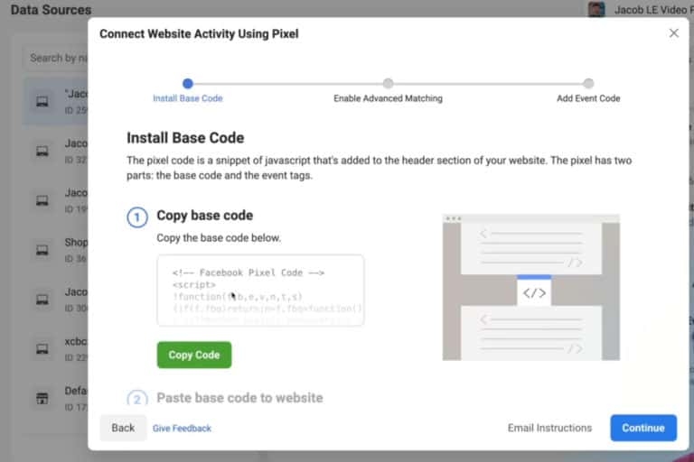Click the code tag icon in illustration
The height and width of the screenshot is (462, 694).
click(534, 292)
